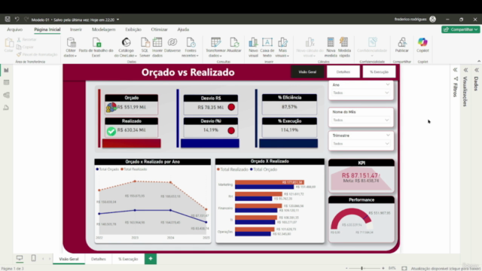This screenshot has height=271, width=482.
Task: Click the save icon in title bar
Action: [8, 20]
